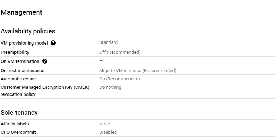278x138 pixels.
Task: Click the Standard provisioning value
Action: [x=108, y=42]
